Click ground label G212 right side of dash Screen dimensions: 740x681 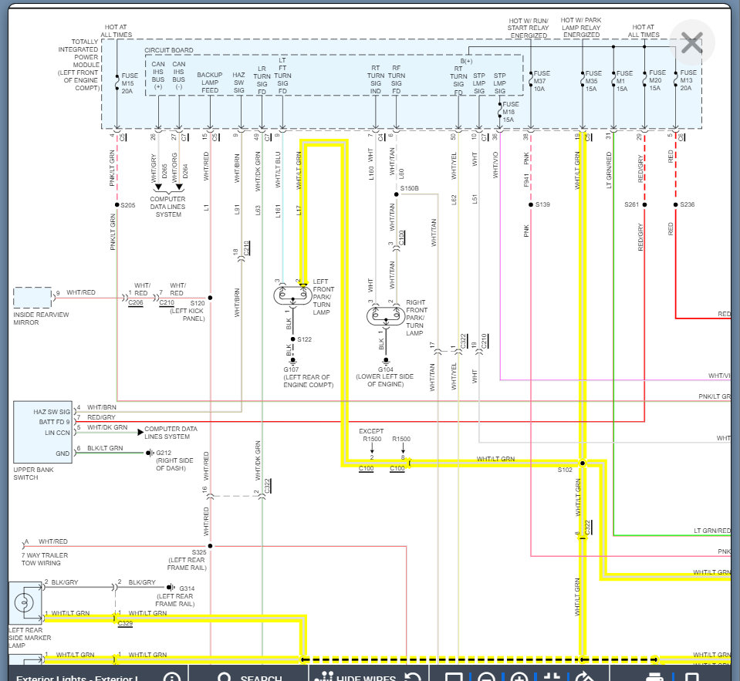(x=164, y=452)
